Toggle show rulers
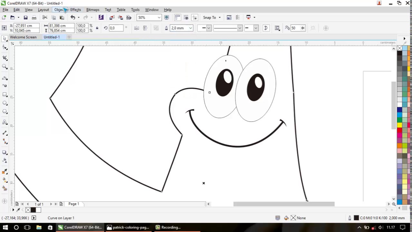412x232 pixels. pyautogui.click(x=178, y=17)
